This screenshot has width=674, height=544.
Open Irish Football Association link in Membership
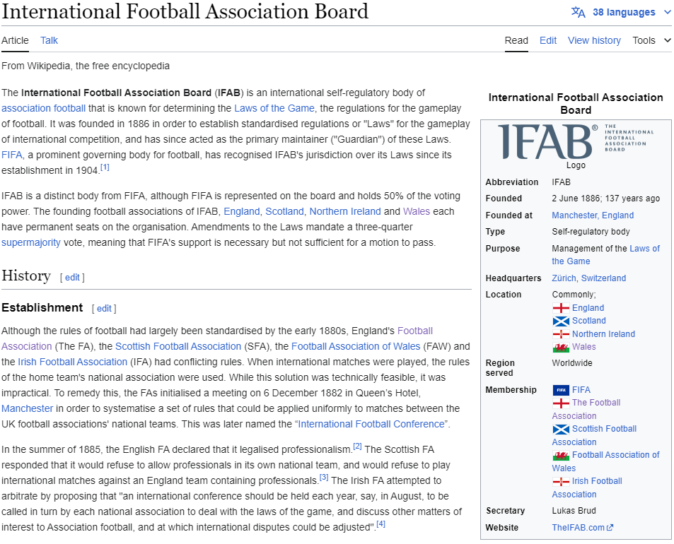click(587, 487)
